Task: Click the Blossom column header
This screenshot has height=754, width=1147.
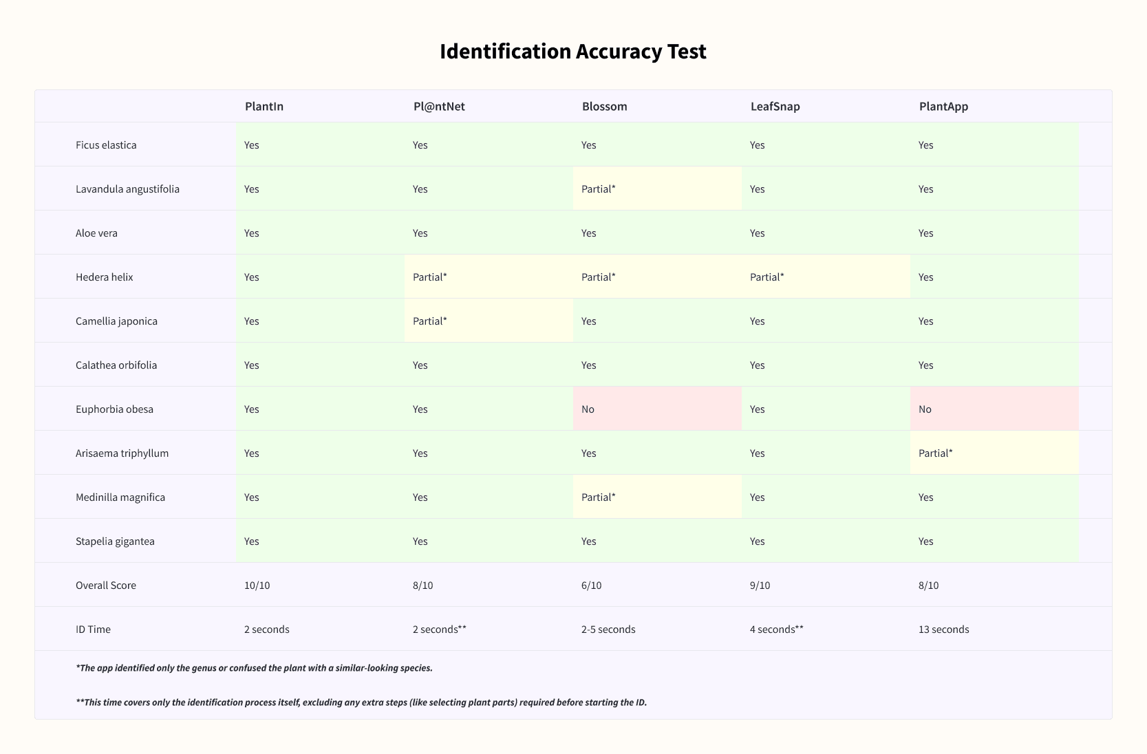Action: (604, 107)
